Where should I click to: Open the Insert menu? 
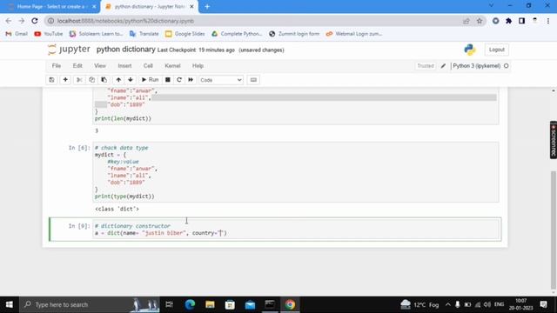pos(124,66)
